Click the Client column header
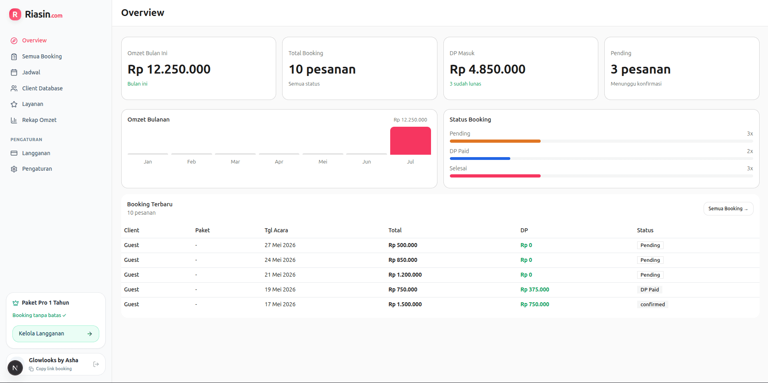768x383 pixels. (132, 230)
